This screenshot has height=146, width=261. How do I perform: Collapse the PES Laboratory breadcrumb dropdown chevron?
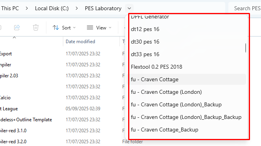coord(129,8)
